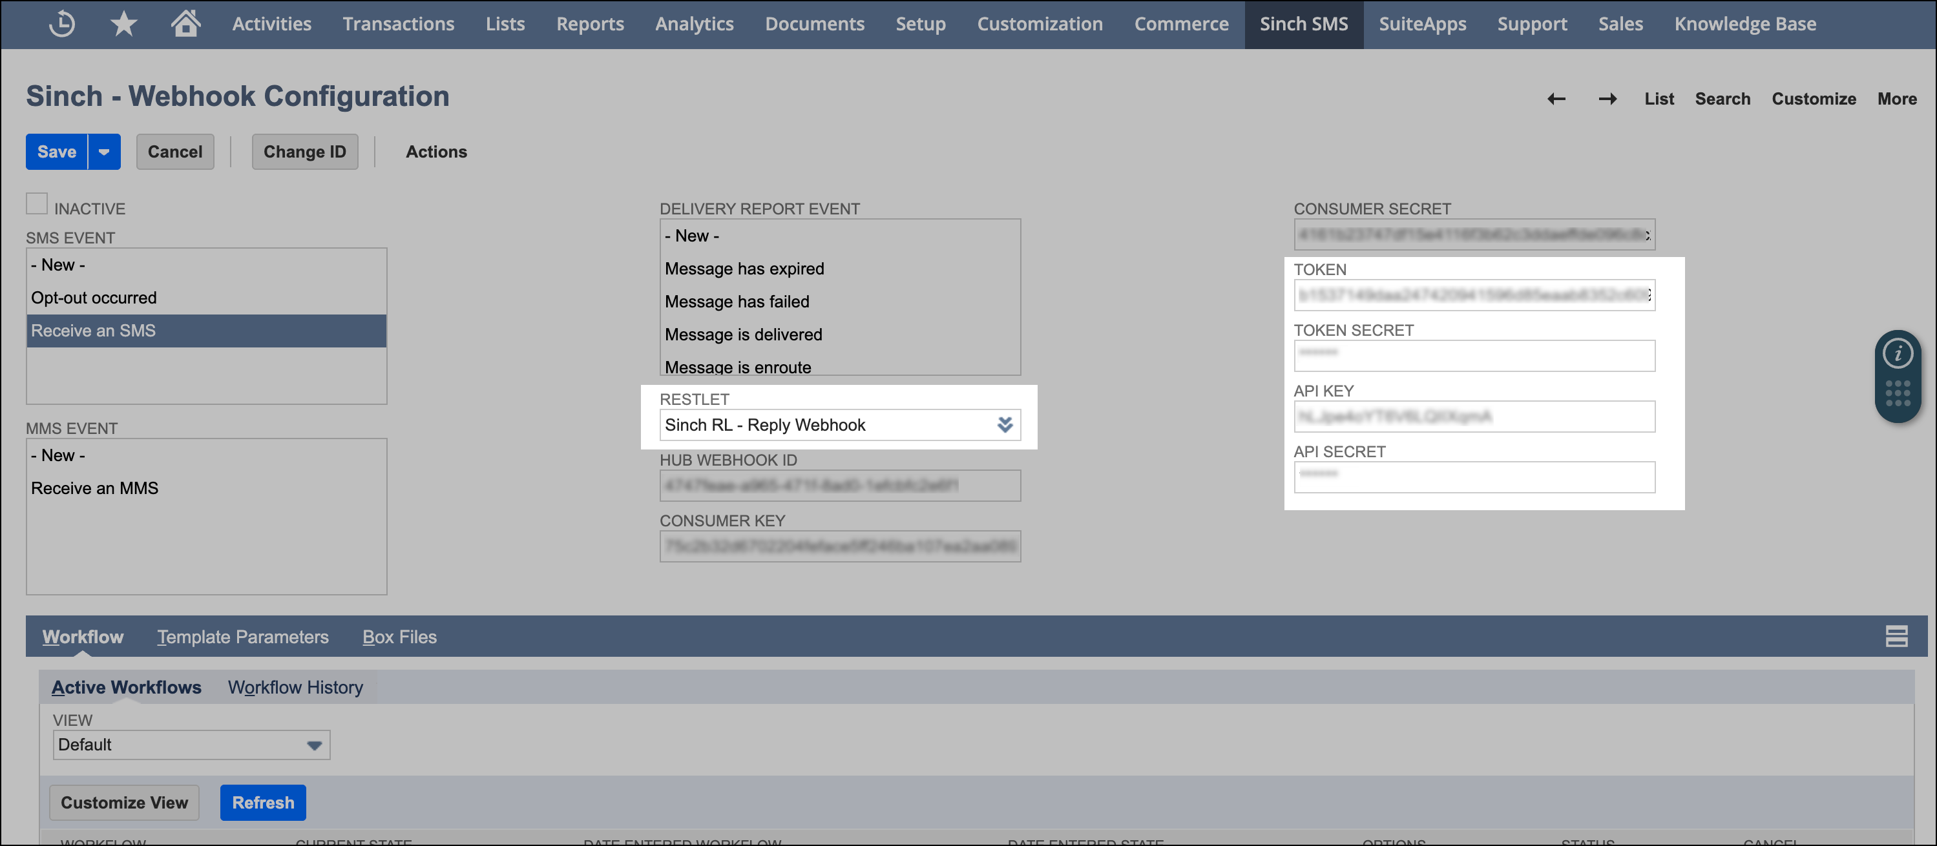Click the Customize link
The image size is (1937, 846).
click(x=1814, y=99)
